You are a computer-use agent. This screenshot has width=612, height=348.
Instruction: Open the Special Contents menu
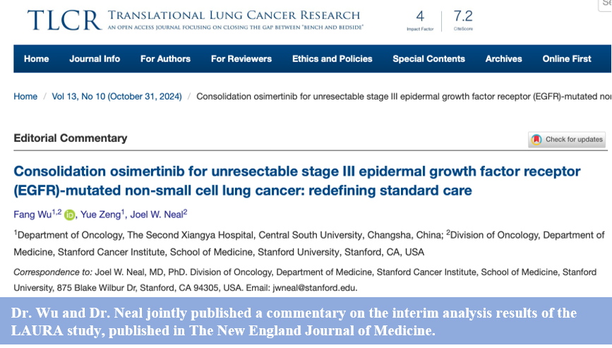tap(428, 59)
